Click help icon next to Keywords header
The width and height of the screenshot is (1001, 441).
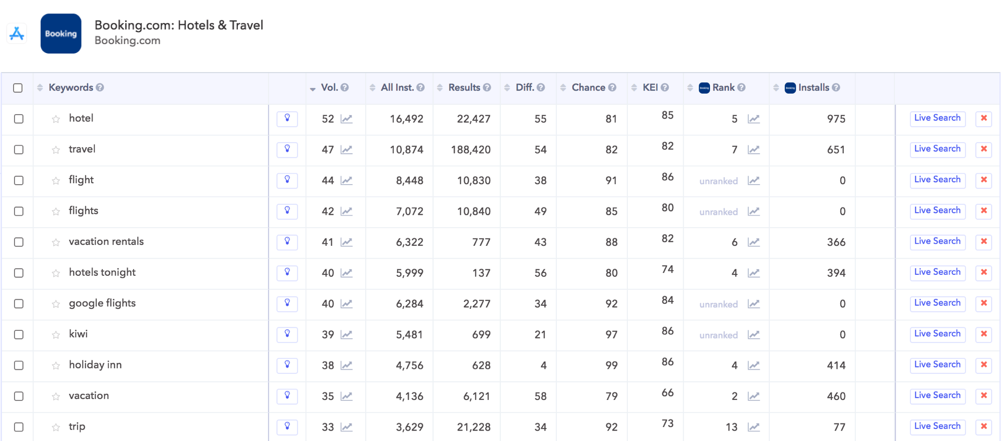(x=100, y=88)
